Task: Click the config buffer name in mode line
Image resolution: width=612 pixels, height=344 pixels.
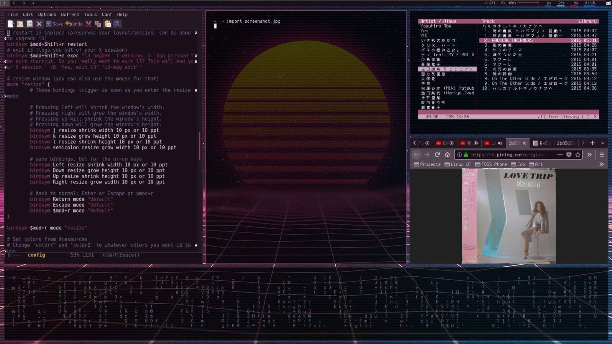Action: click(x=36, y=255)
